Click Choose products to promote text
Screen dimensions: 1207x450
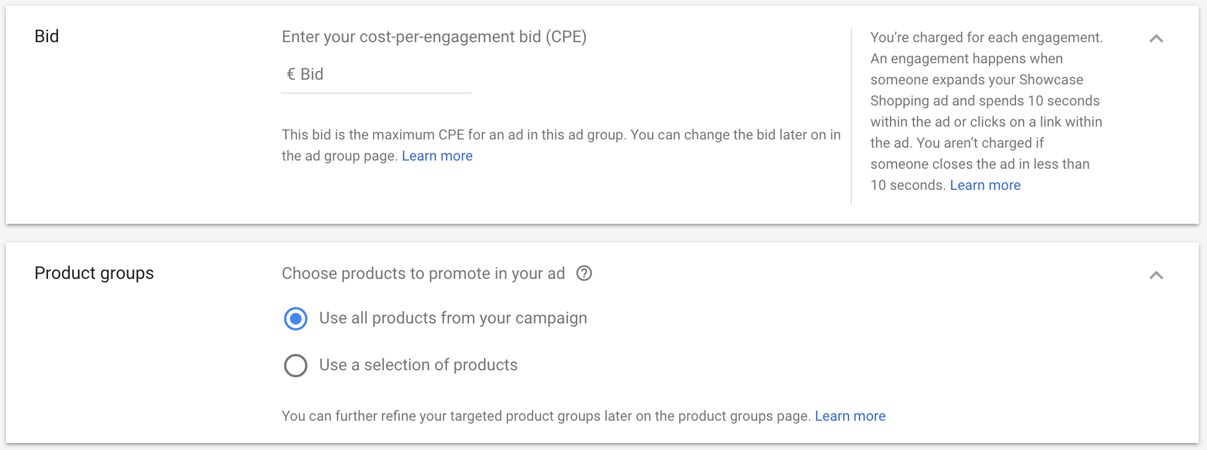pos(423,274)
